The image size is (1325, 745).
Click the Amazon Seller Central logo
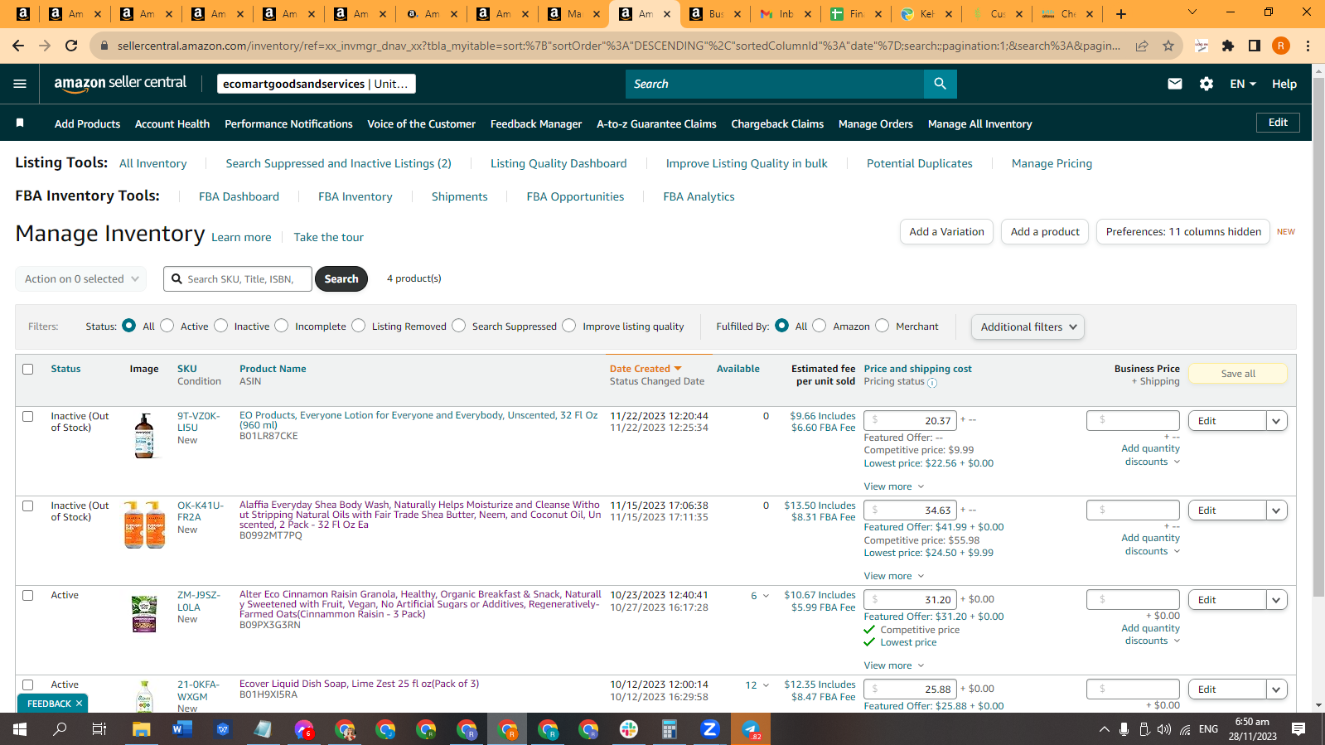pyautogui.click(x=120, y=83)
